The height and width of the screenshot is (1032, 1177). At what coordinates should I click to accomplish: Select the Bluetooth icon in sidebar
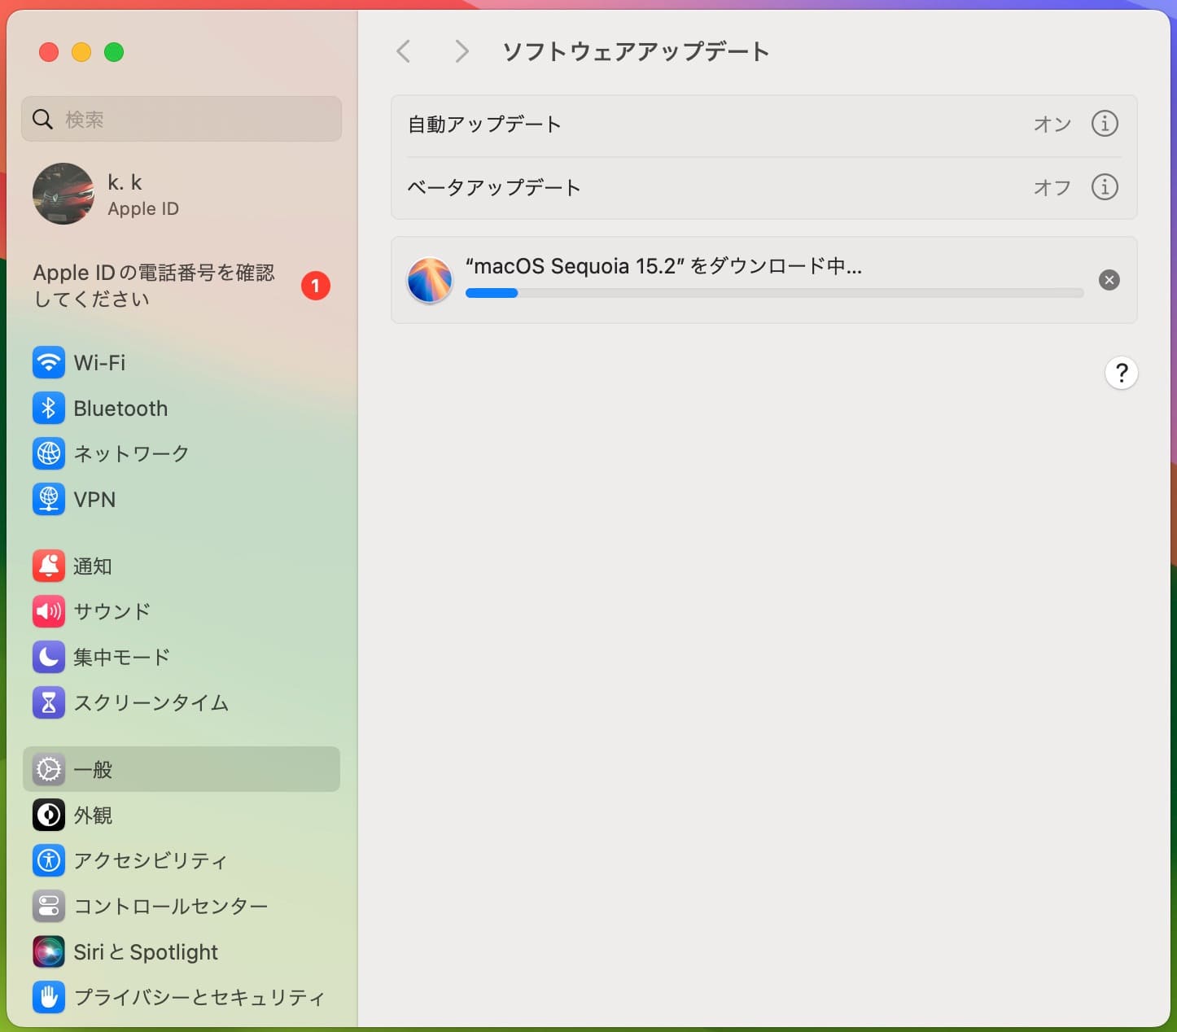[x=49, y=408]
